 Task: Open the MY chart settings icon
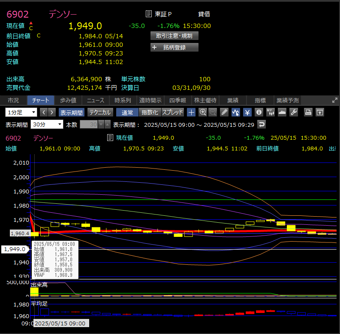pyautogui.click(x=271, y=113)
